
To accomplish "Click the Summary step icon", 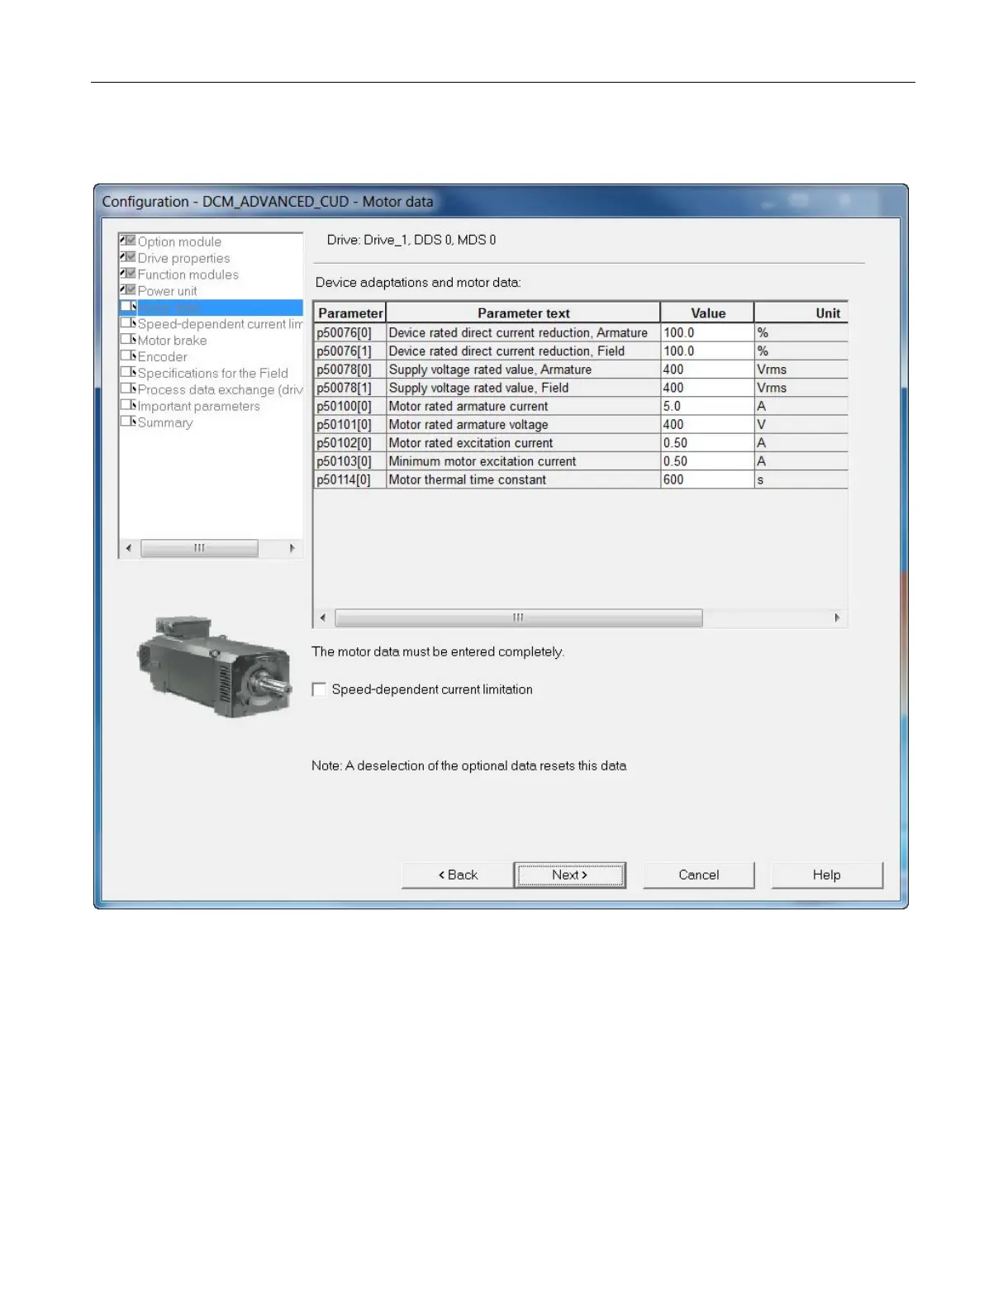I will [x=128, y=422].
